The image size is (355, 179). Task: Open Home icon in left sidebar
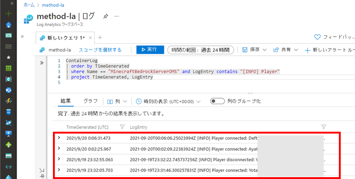8,25
